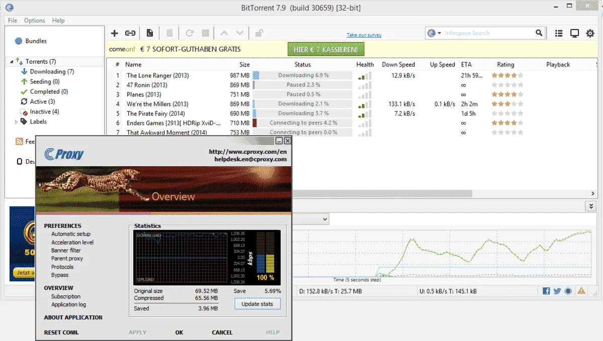Image resolution: width=603 pixels, height=341 pixels.
Task: Open the File menu
Action: tap(12, 21)
